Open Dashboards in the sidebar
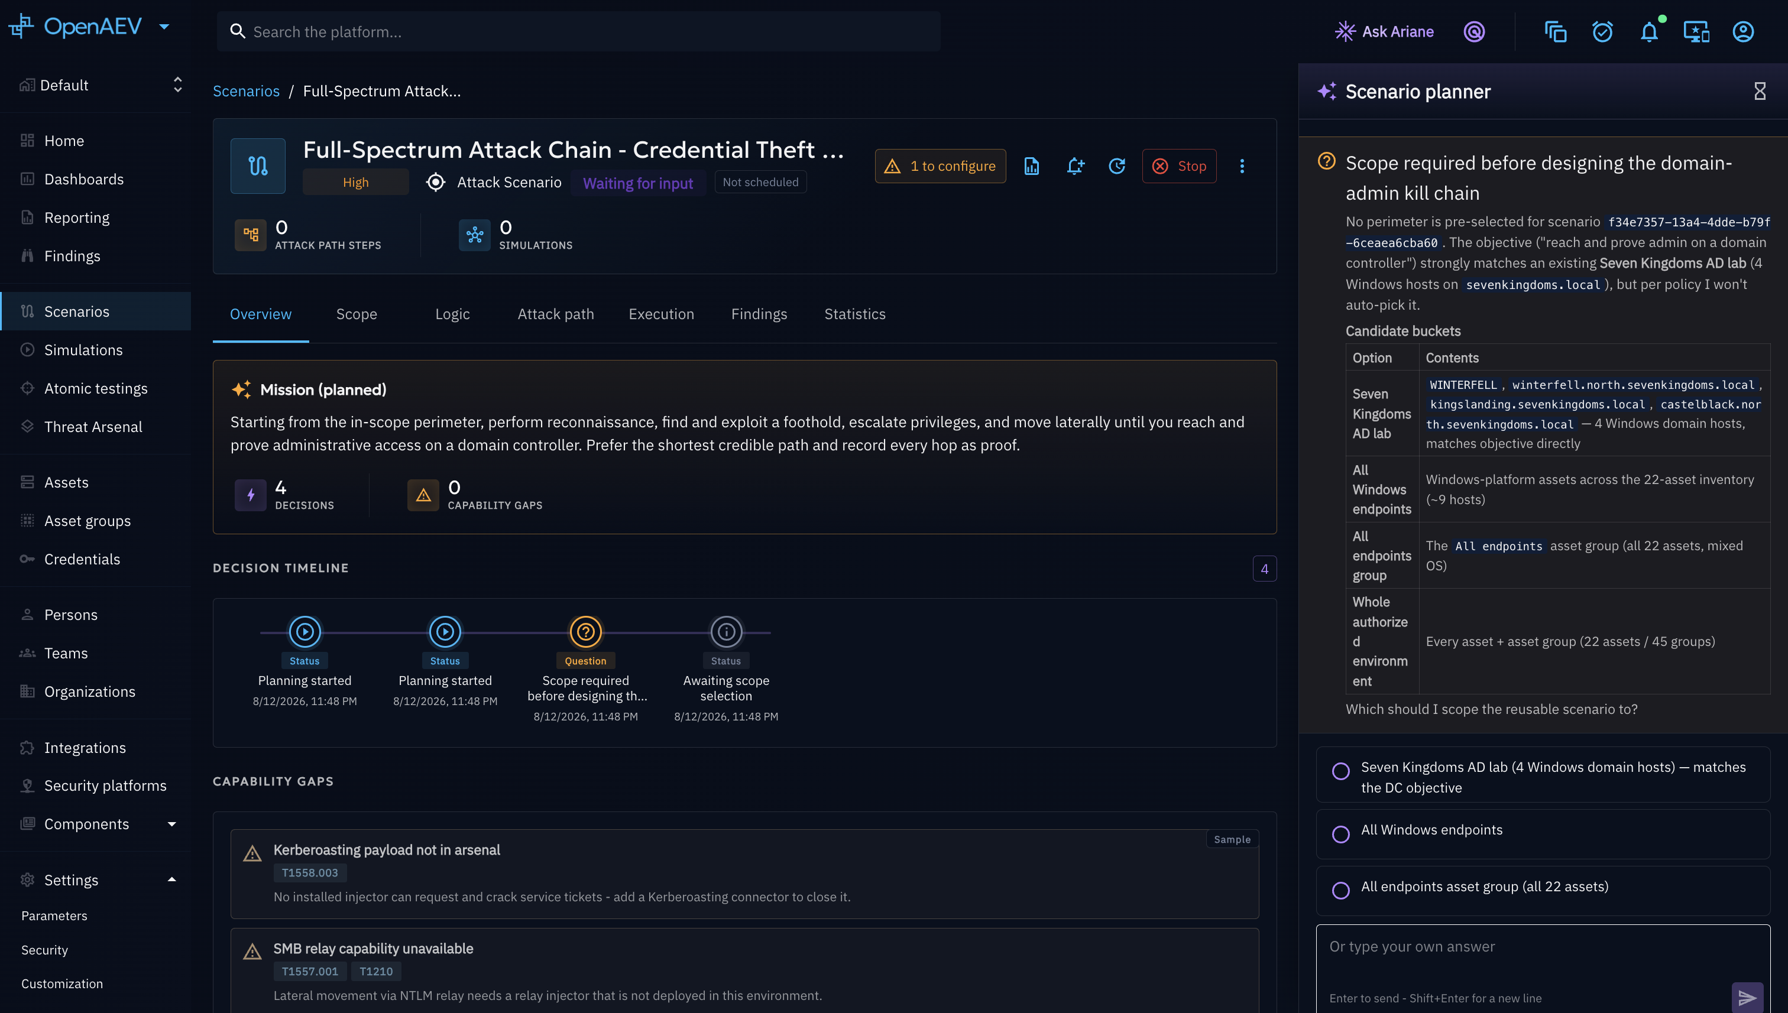Viewport: 1788px width, 1013px height. click(95, 179)
